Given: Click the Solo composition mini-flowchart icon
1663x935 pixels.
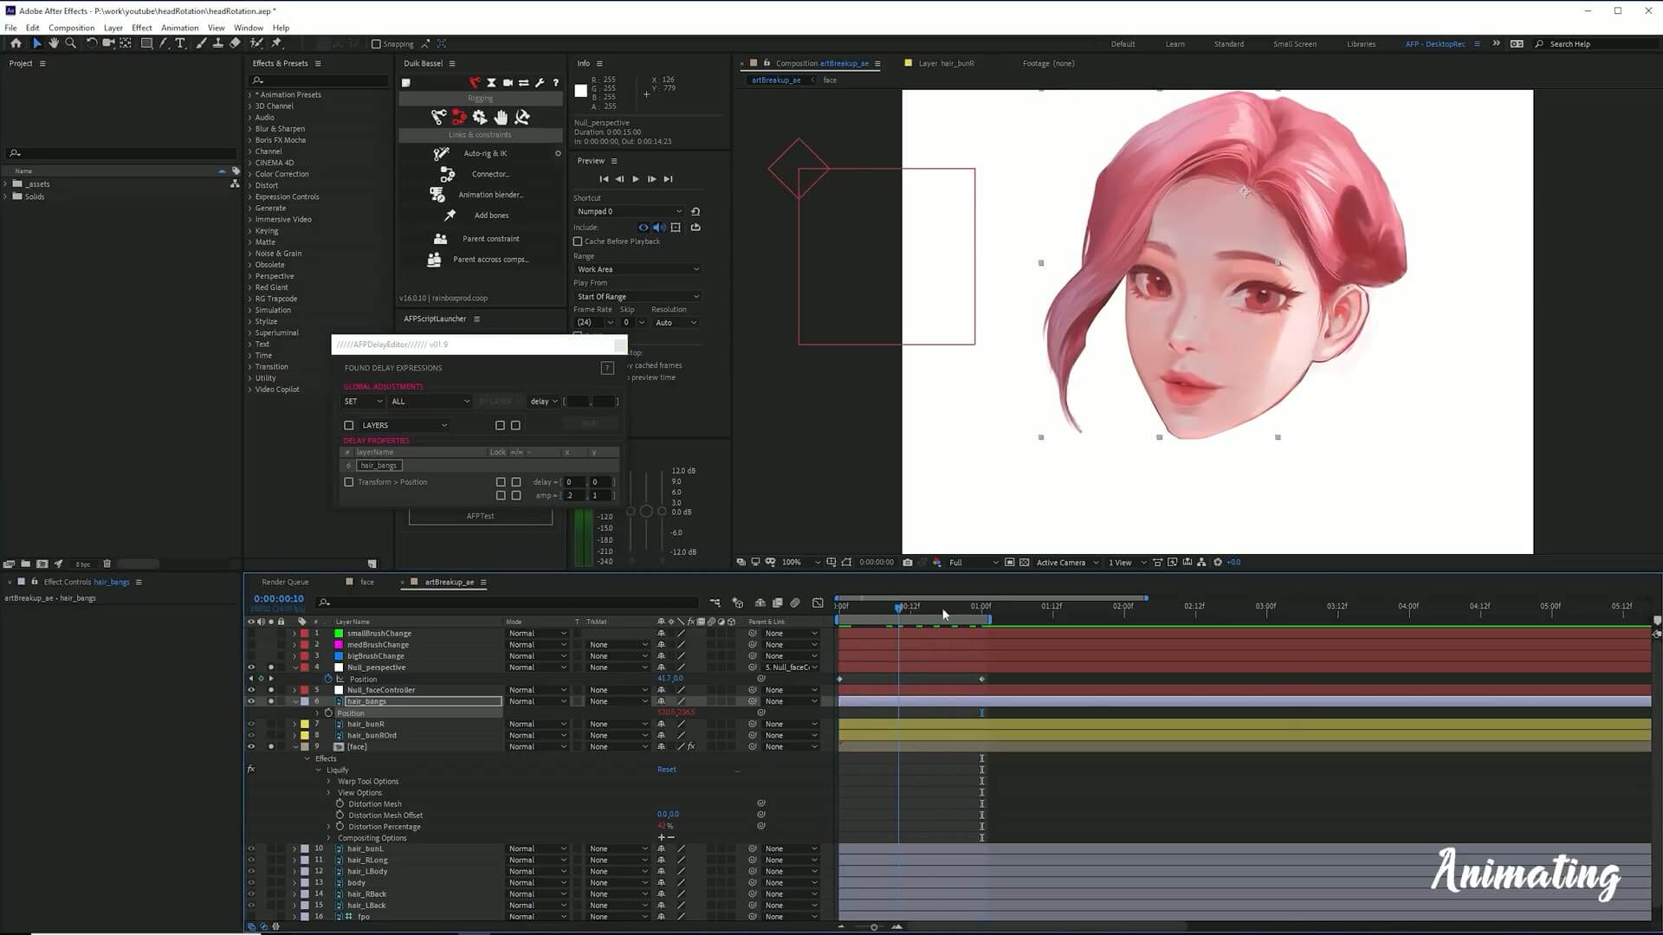Looking at the screenshot, I should (x=715, y=603).
